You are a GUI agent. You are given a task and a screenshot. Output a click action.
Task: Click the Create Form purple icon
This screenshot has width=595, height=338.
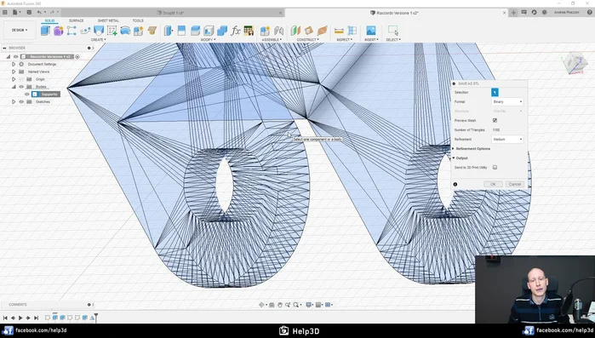pyautogui.click(x=58, y=31)
